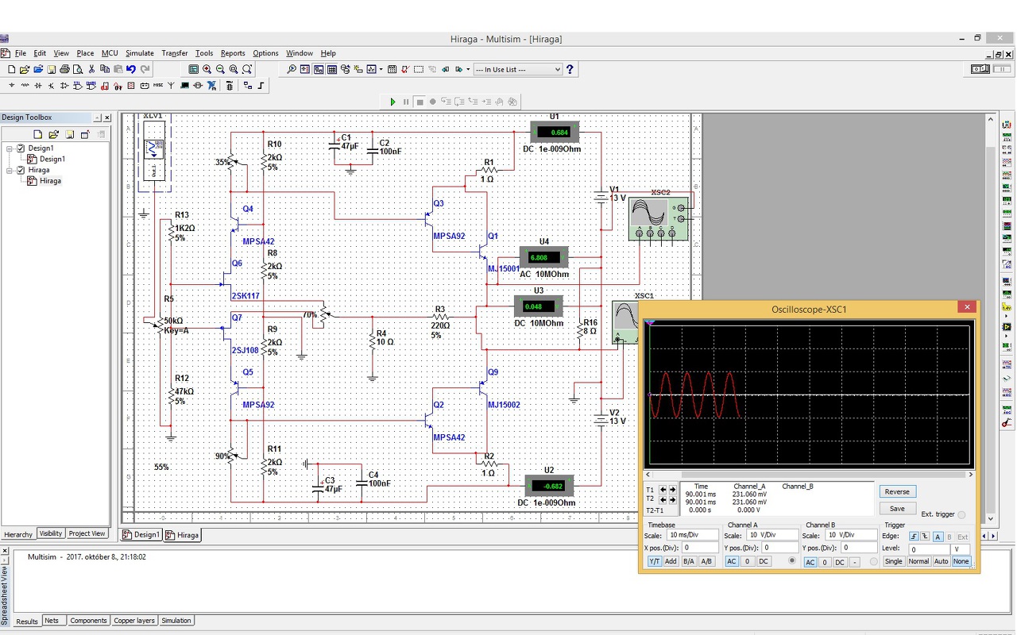Run the simulation with the green play button
The height and width of the screenshot is (635, 1017).
point(392,102)
